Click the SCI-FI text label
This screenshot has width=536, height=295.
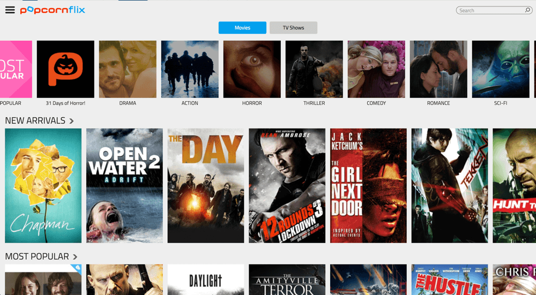click(x=501, y=103)
